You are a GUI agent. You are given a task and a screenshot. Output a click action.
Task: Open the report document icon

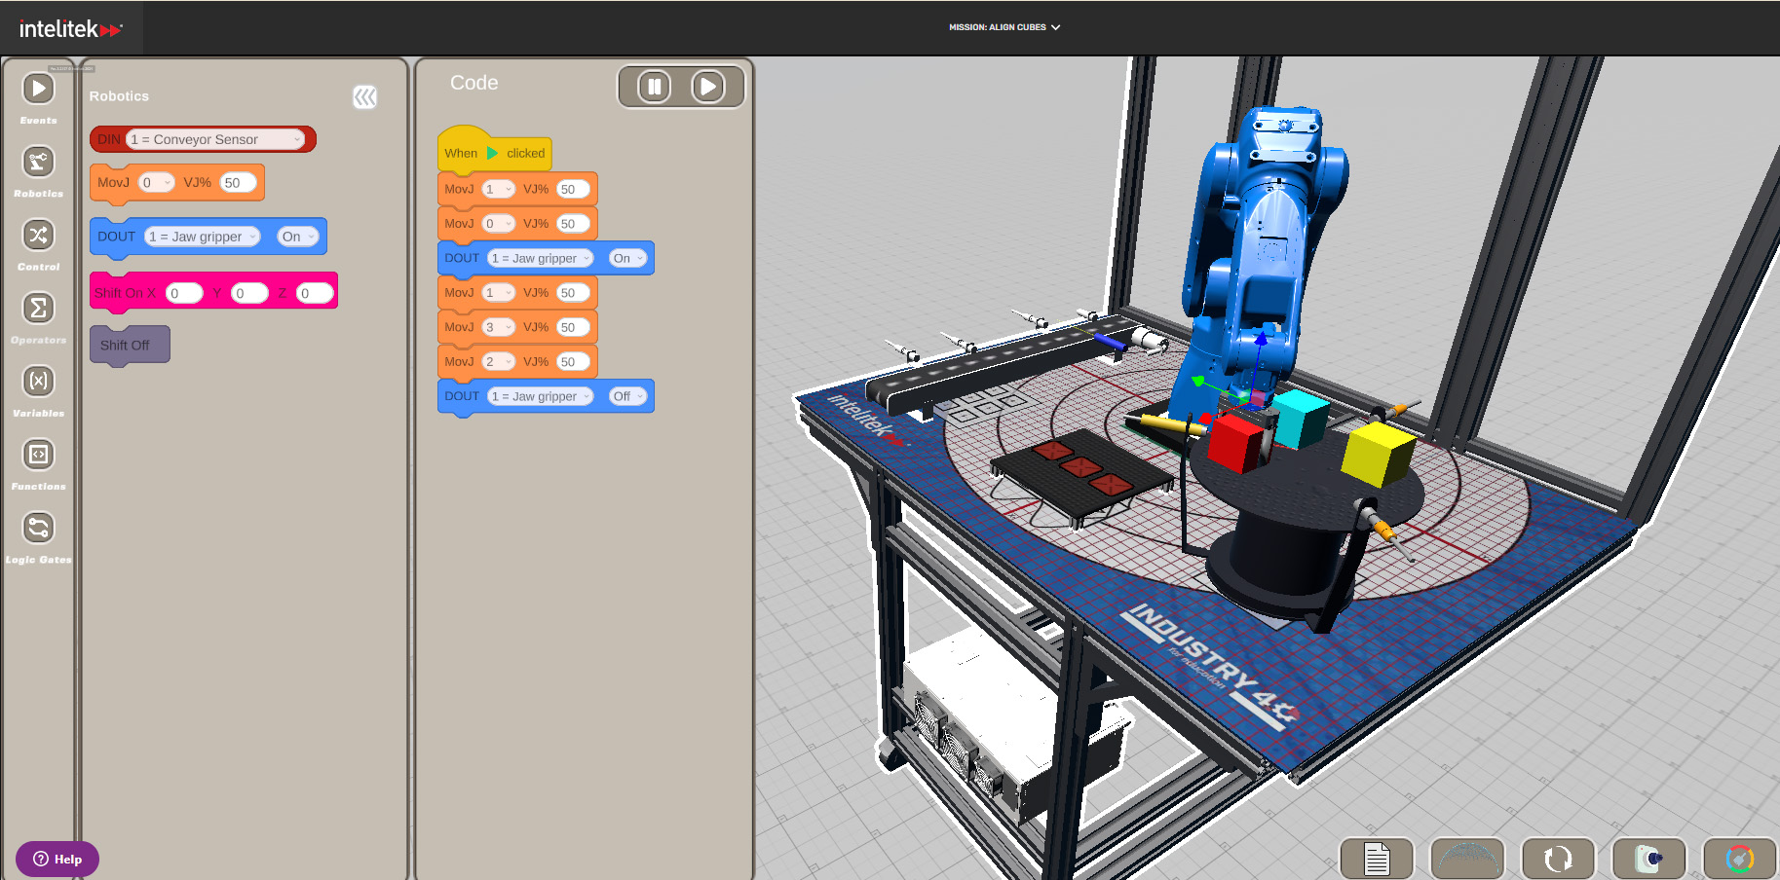[1377, 858]
